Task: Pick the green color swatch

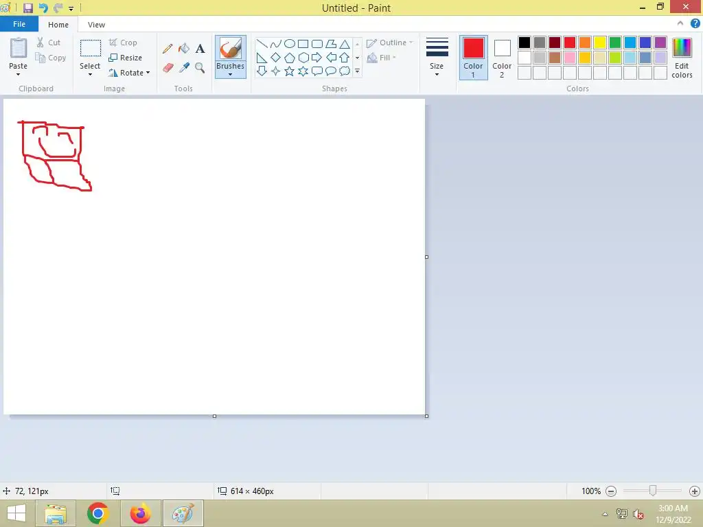Action: point(615,43)
